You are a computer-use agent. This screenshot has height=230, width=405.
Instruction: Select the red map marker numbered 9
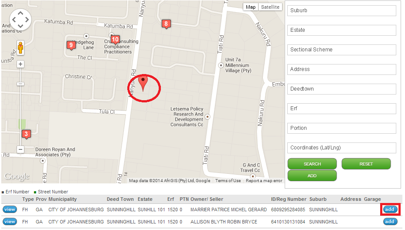pos(71,45)
